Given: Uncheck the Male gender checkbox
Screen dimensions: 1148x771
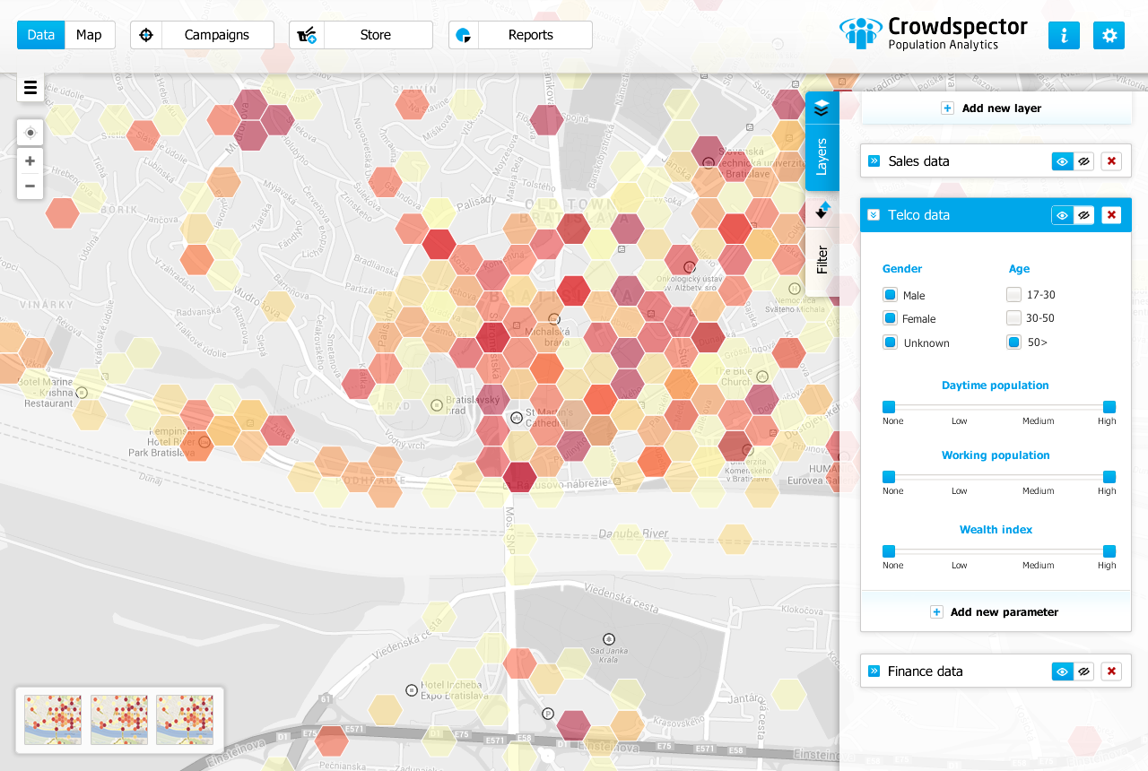Looking at the screenshot, I should pyautogui.click(x=890, y=295).
